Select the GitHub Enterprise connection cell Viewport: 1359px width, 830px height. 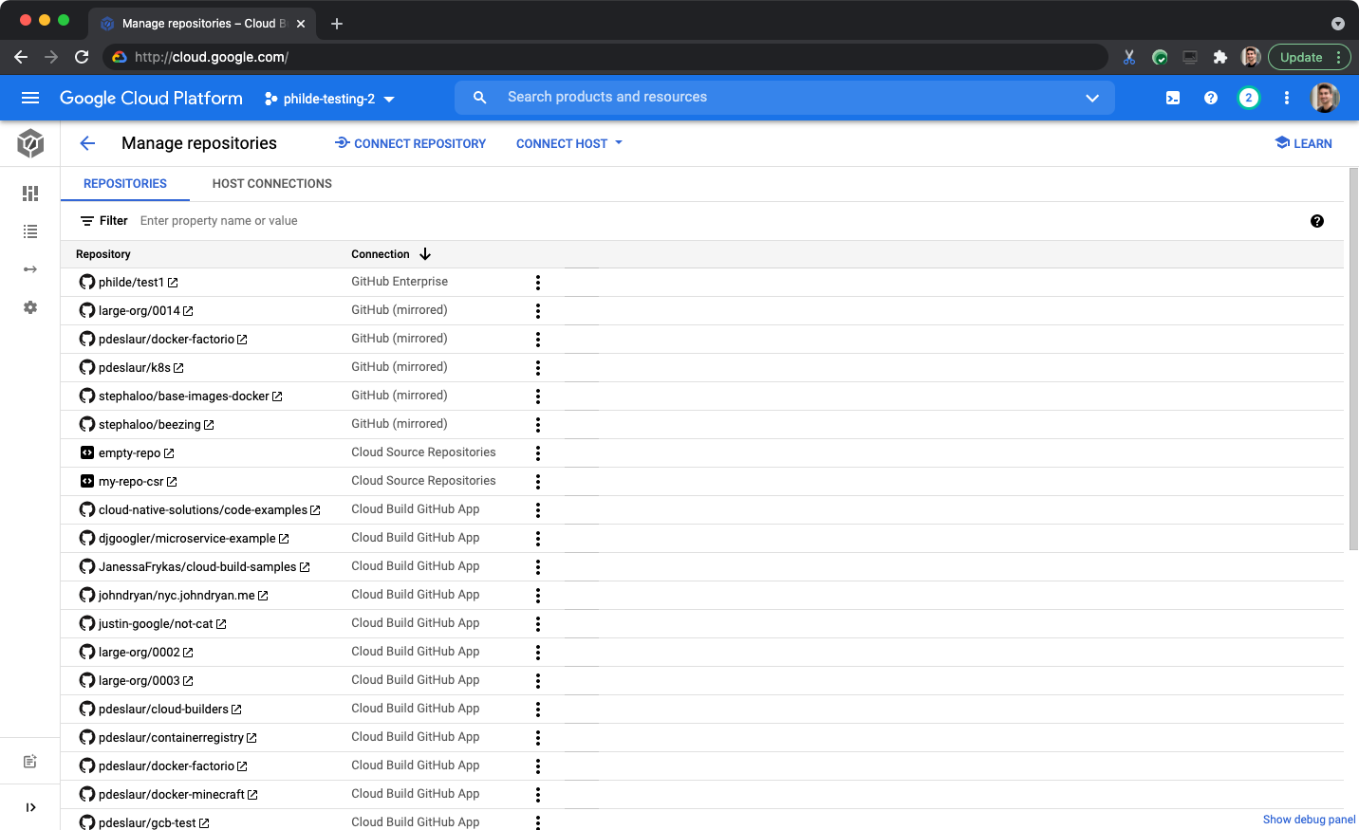click(400, 282)
